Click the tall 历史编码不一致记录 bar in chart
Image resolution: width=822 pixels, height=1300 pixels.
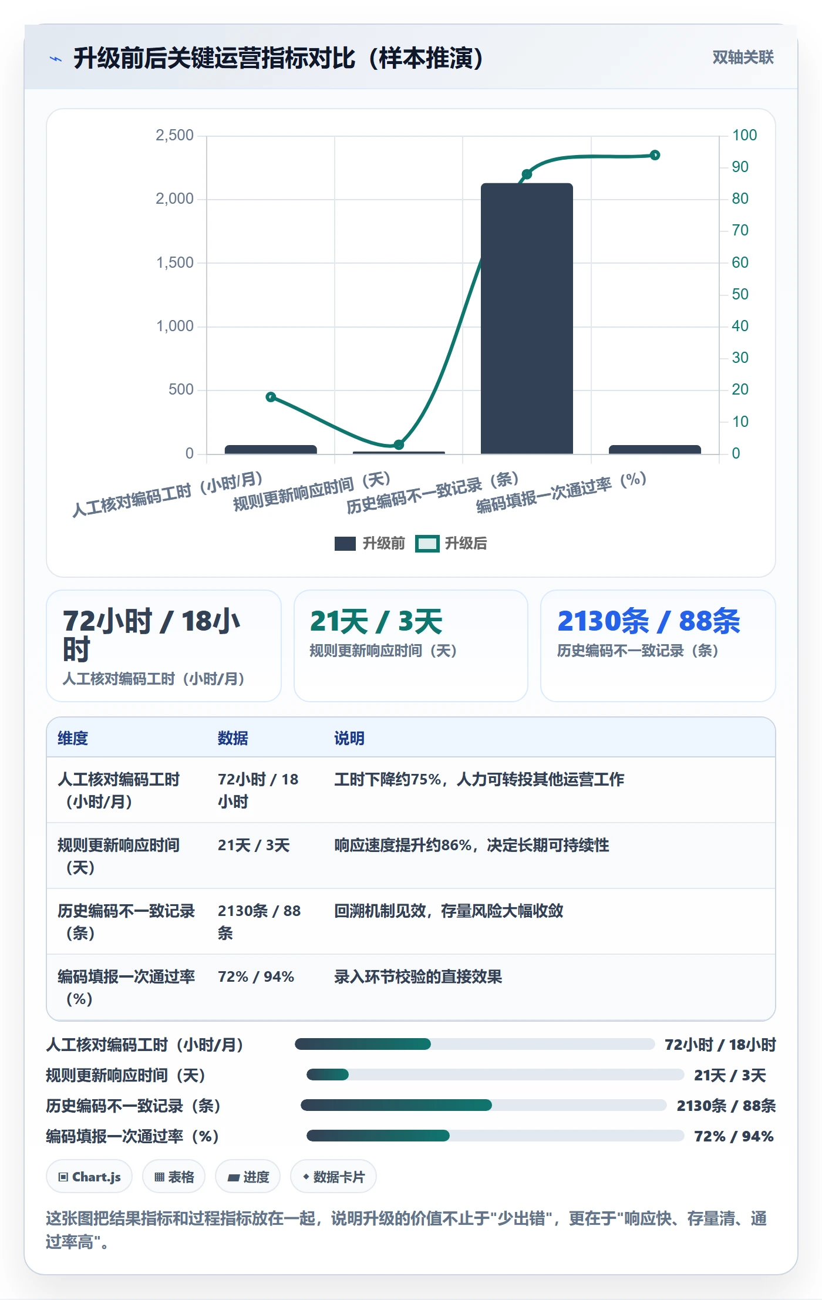(x=527, y=318)
